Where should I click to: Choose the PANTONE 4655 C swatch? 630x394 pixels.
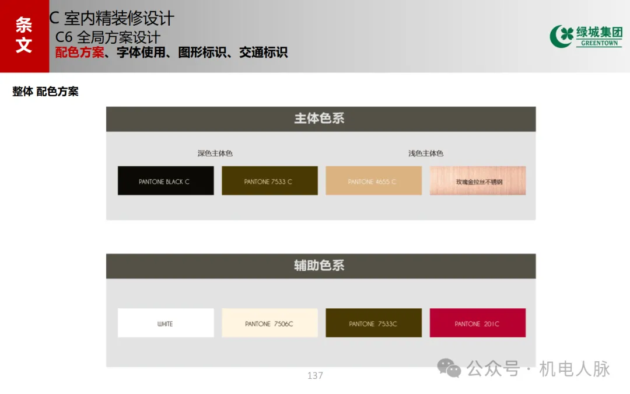pos(373,181)
